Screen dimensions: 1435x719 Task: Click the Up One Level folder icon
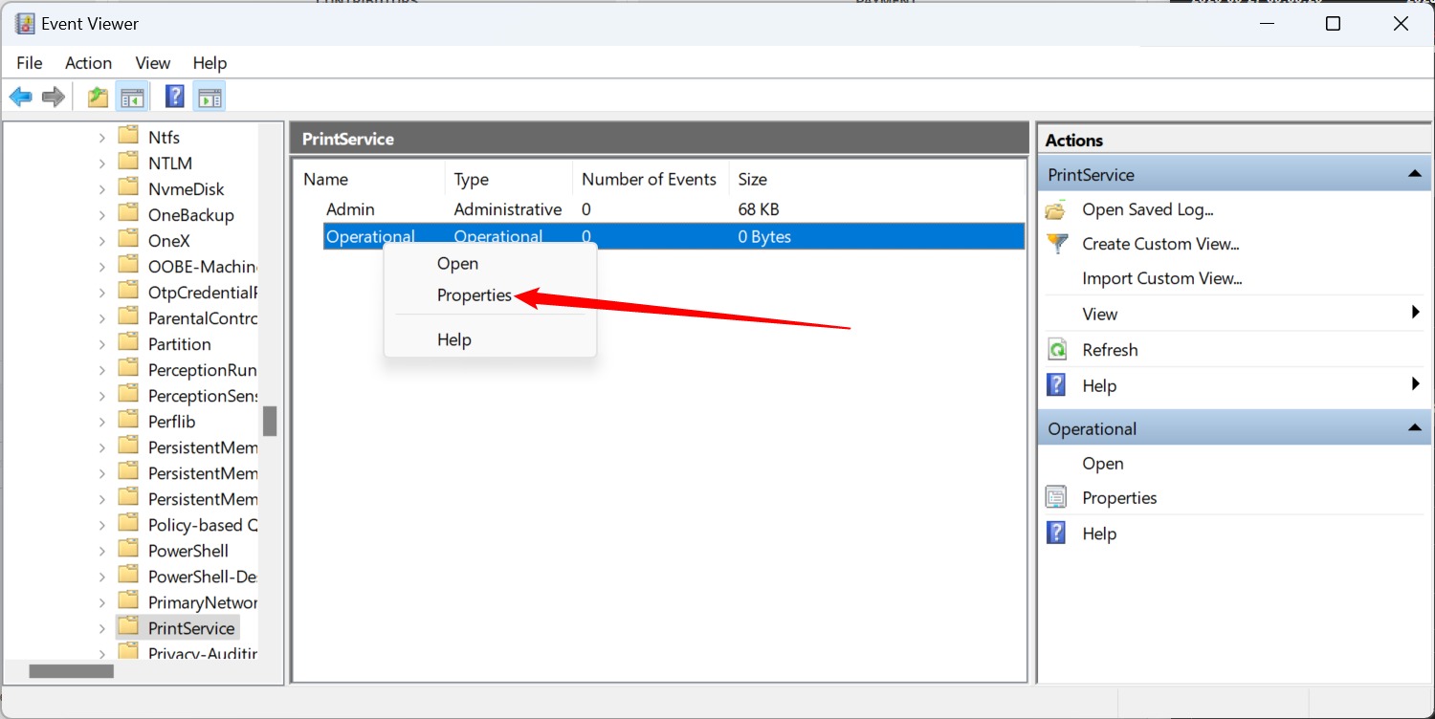[98, 97]
